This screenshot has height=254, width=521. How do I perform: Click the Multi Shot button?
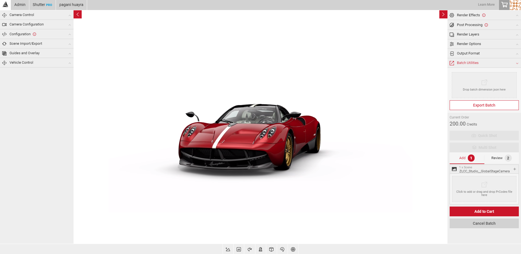(x=484, y=147)
